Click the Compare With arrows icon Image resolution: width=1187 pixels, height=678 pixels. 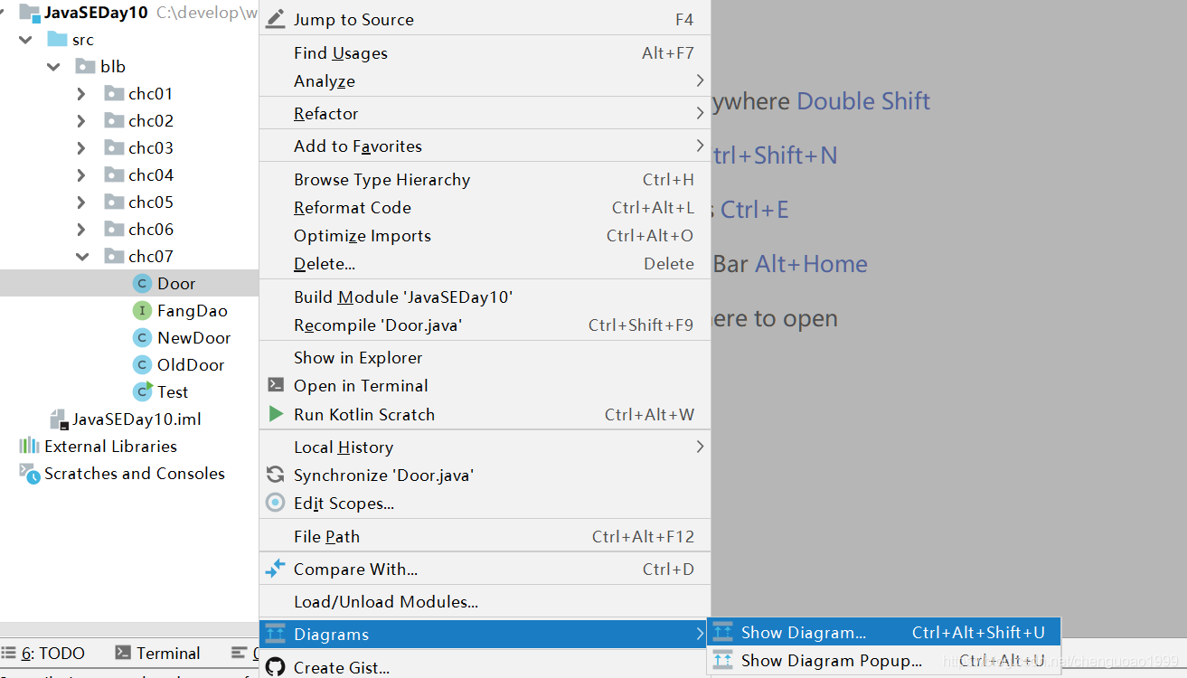[x=276, y=570]
